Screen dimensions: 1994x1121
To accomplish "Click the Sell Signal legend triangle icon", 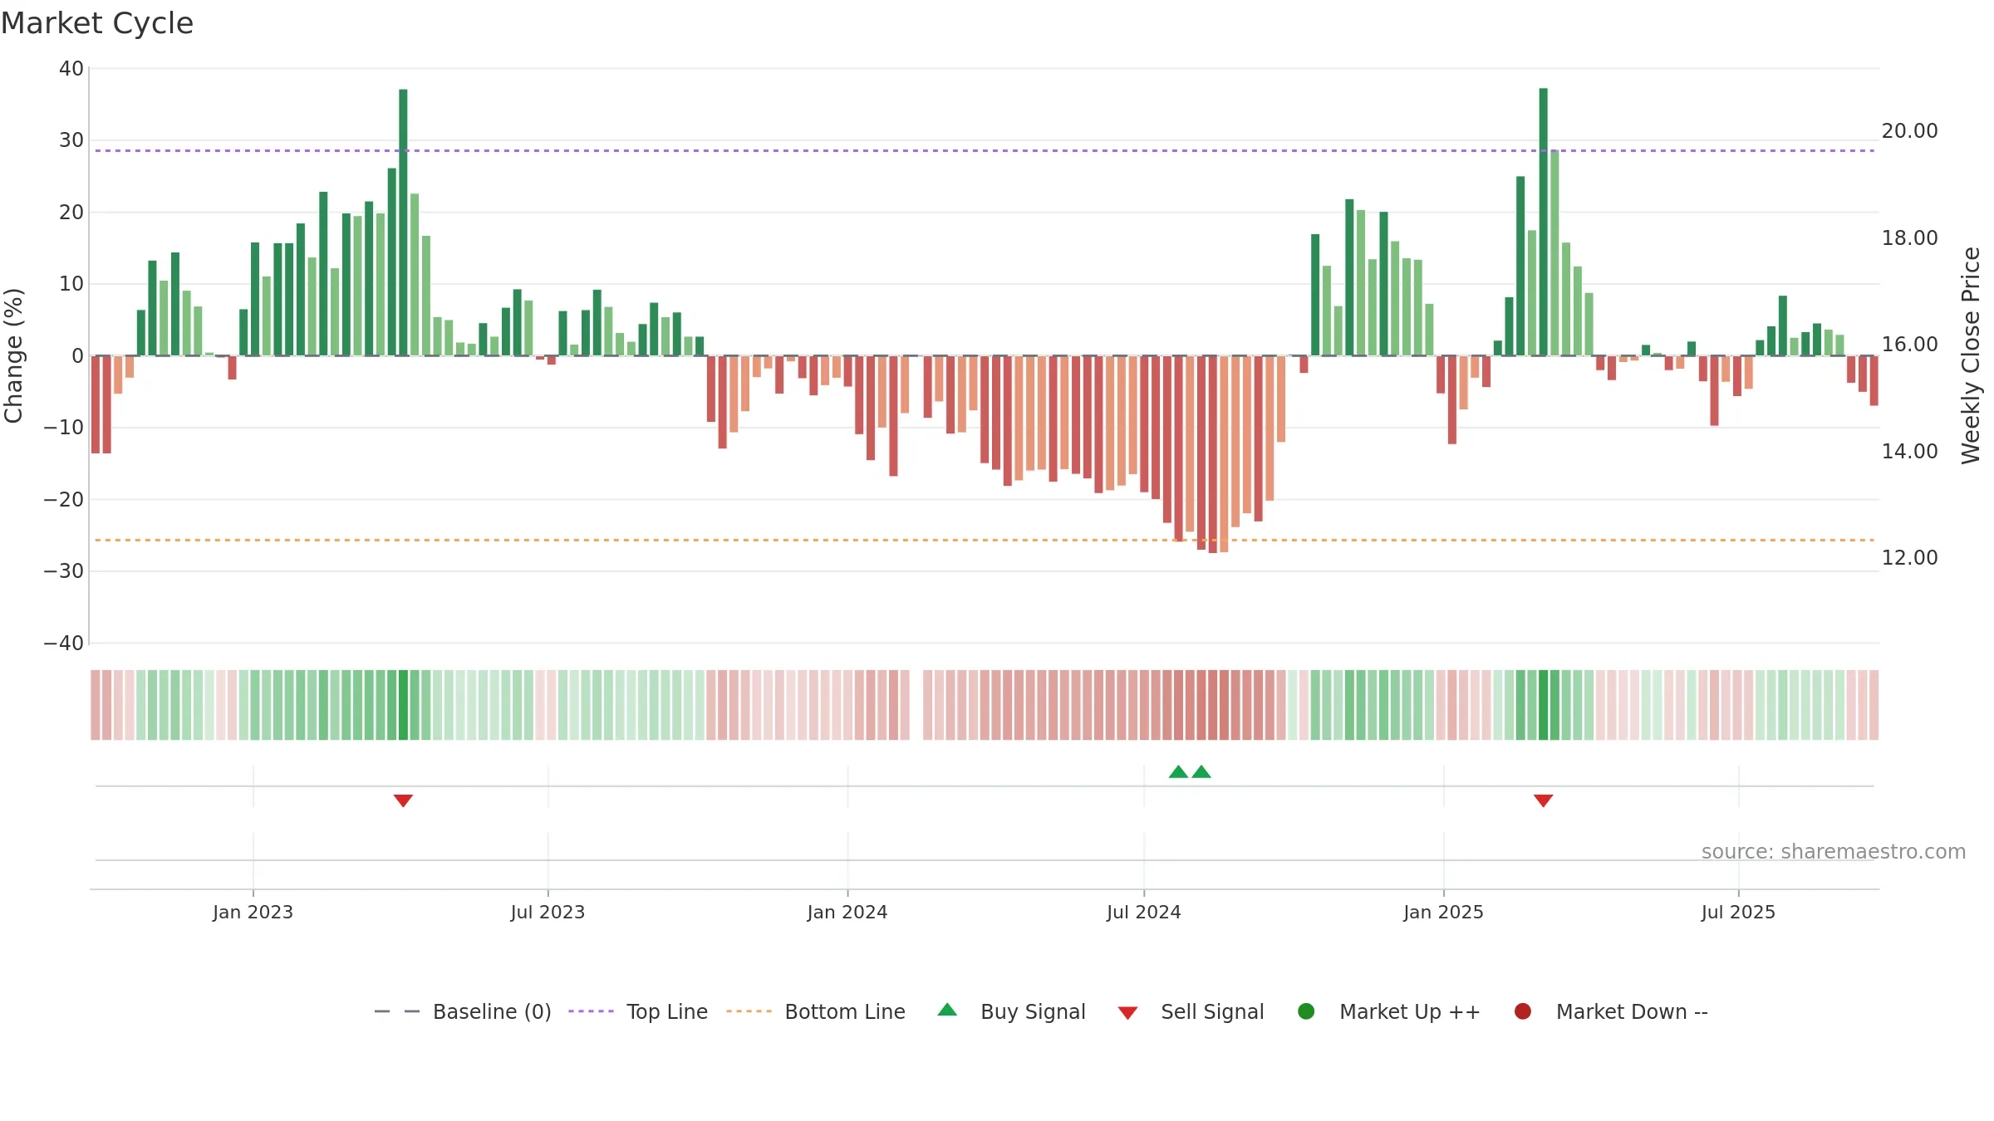I will (1127, 1013).
